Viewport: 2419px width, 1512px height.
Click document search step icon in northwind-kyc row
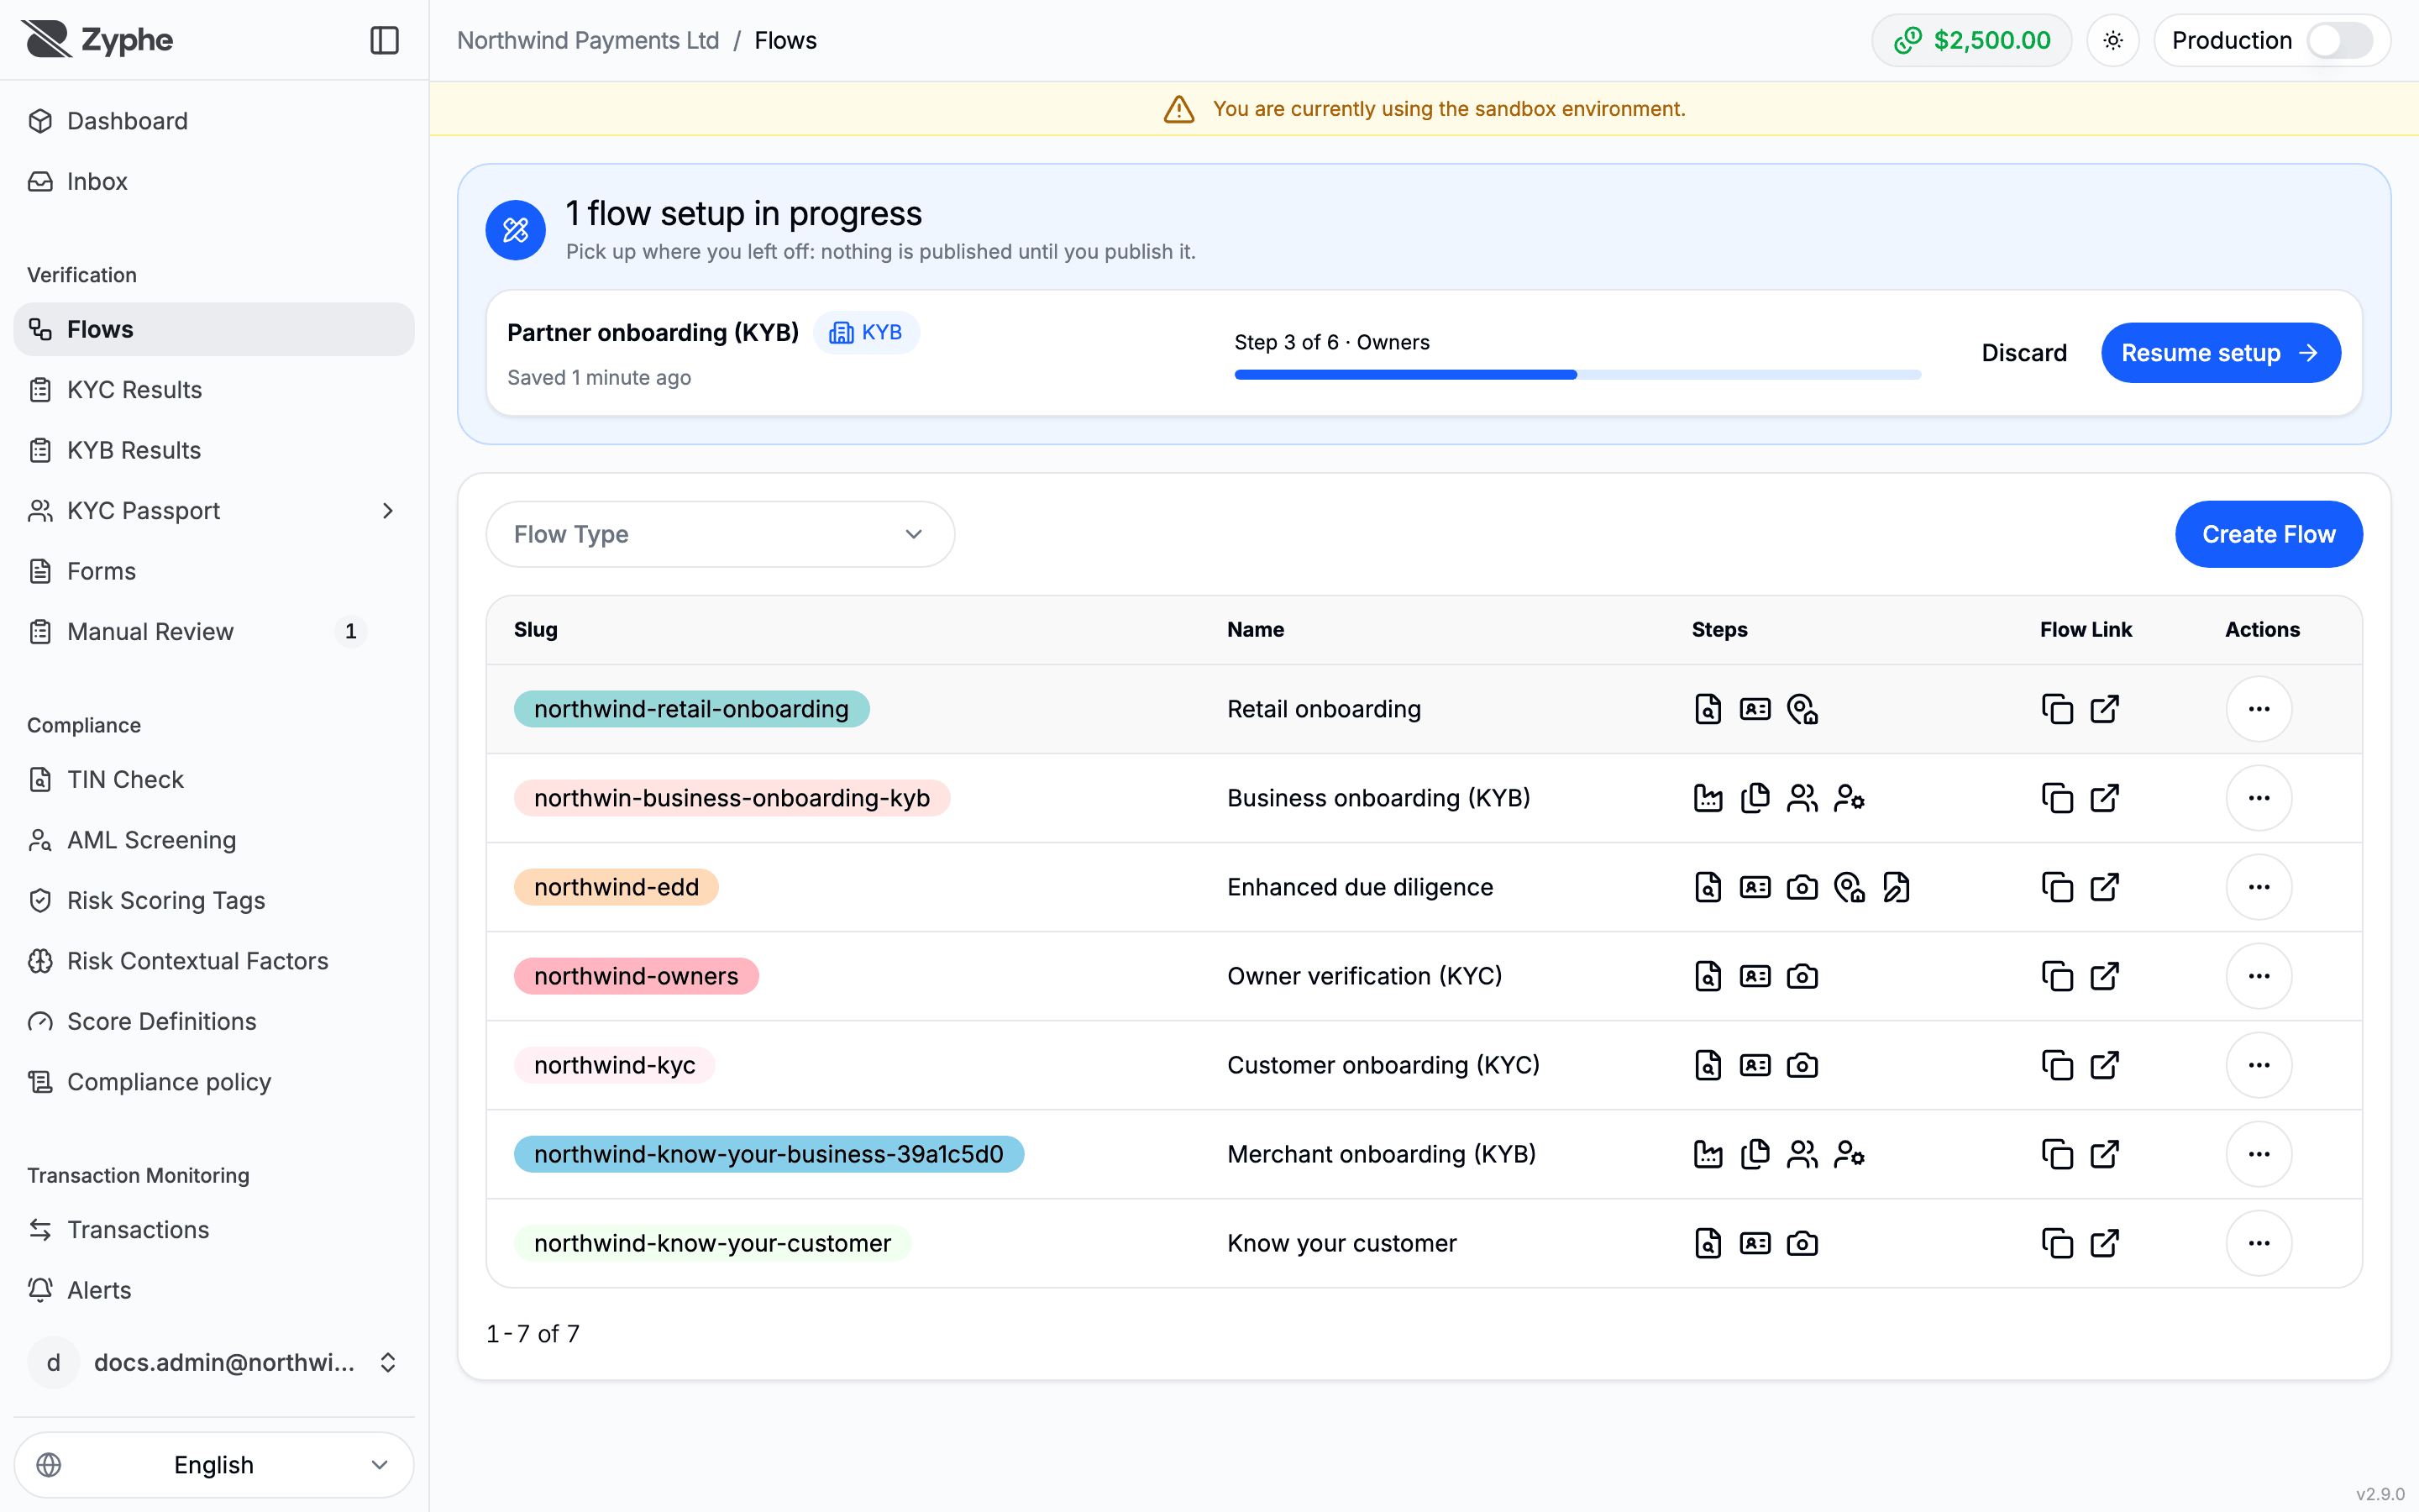pyautogui.click(x=1708, y=1065)
